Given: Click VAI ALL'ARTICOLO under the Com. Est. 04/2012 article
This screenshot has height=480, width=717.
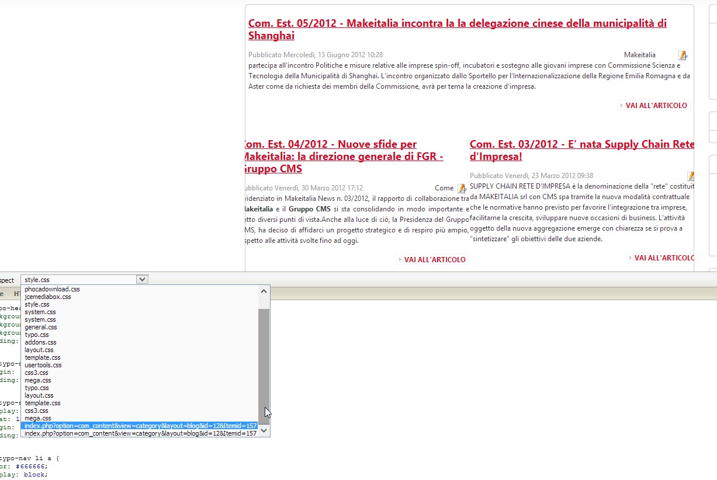Looking at the screenshot, I should click(x=435, y=260).
